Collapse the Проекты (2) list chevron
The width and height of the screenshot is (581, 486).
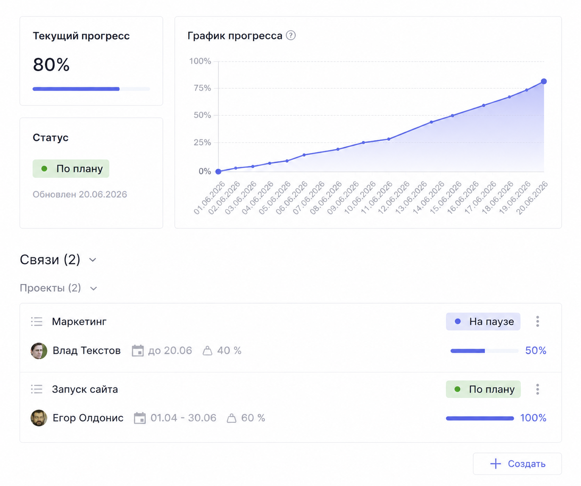(94, 288)
